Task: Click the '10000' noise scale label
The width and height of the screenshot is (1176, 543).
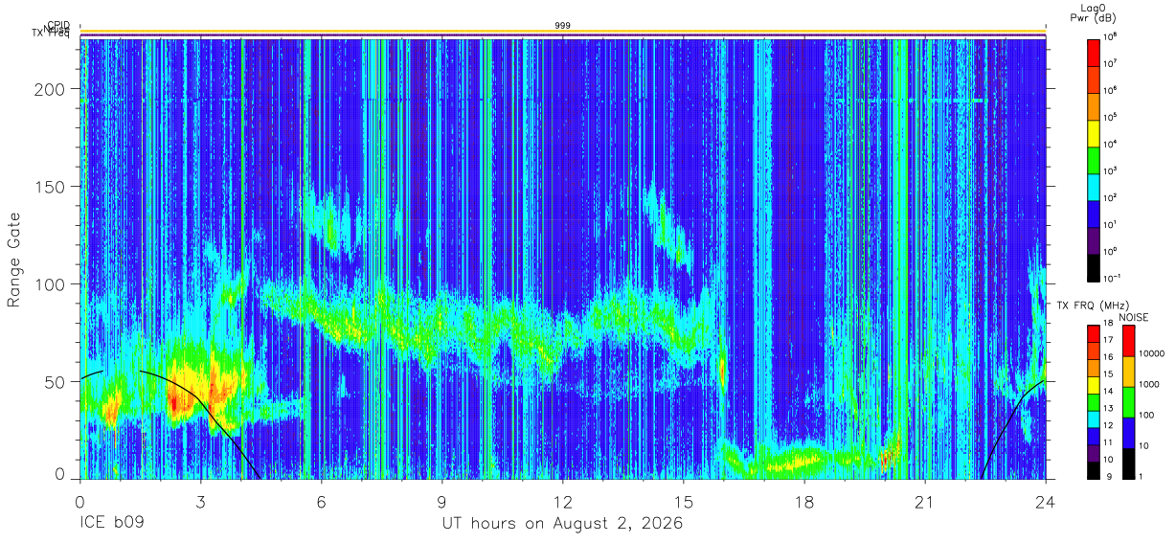Action: (1152, 353)
